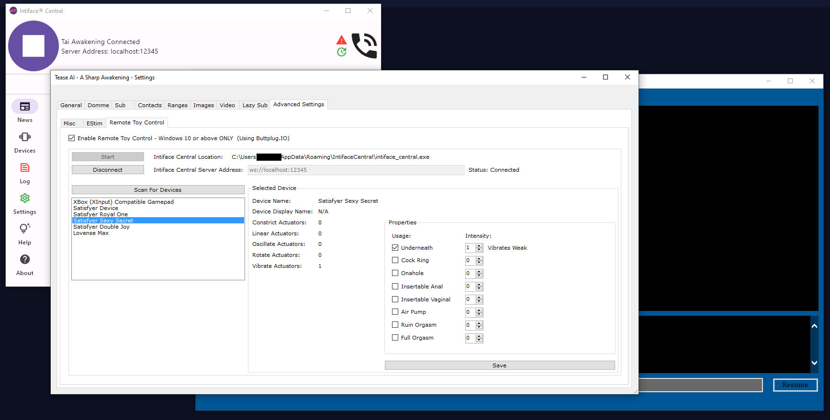Image resolution: width=830 pixels, height=420 pixels.
Task: Click Resume in the blue window
Action: click(795, 385)
